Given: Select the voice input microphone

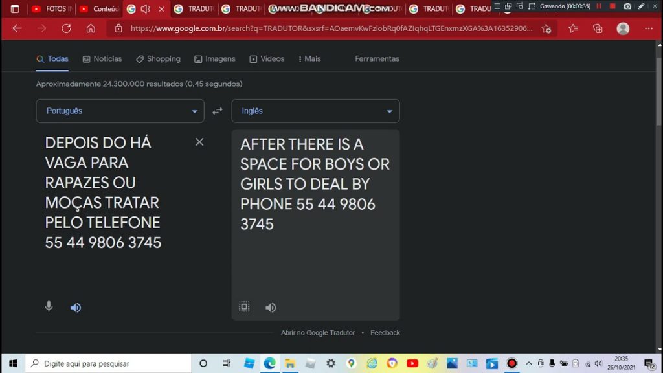Looking at the screenshot, I should point(49,306).
